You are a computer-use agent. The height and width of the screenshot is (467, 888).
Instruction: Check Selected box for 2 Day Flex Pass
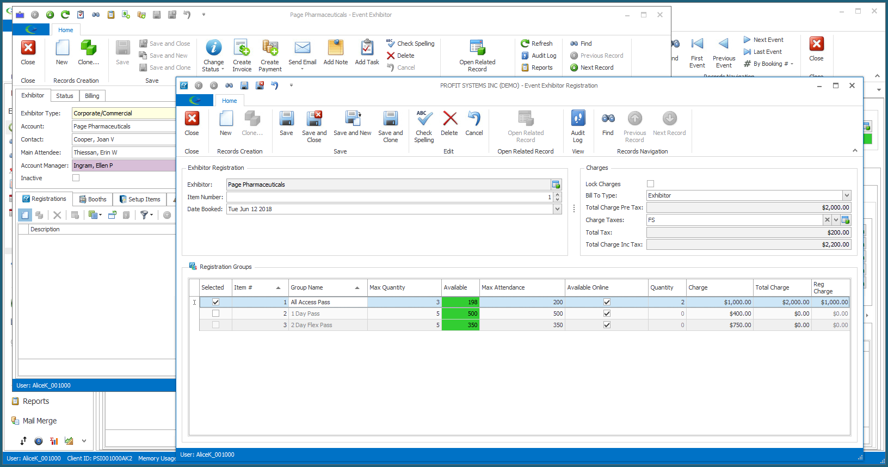(215, 325)
